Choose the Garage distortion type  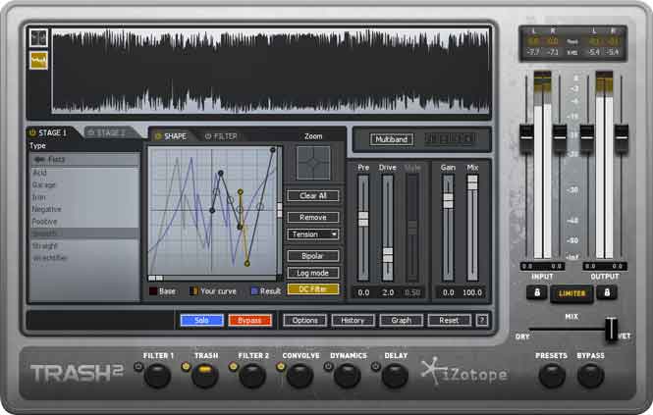[84, 184]
